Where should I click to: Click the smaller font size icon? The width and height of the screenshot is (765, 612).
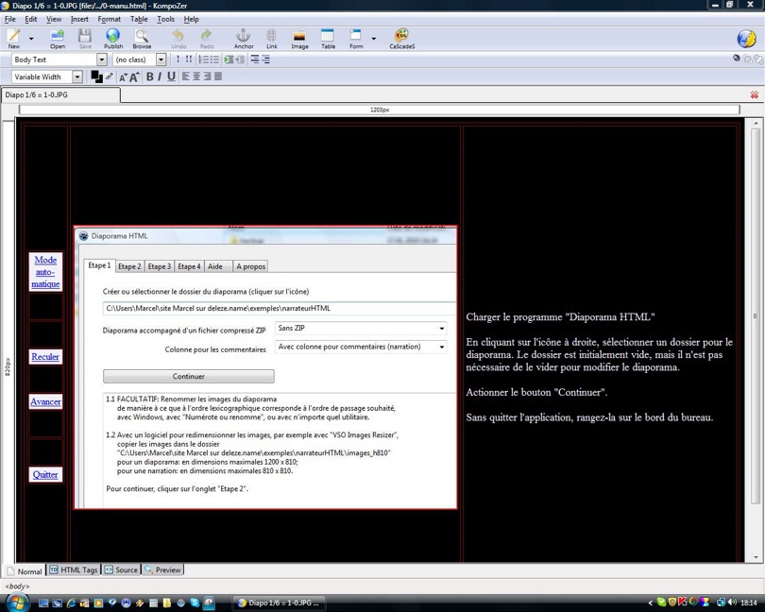click(123, 77)
